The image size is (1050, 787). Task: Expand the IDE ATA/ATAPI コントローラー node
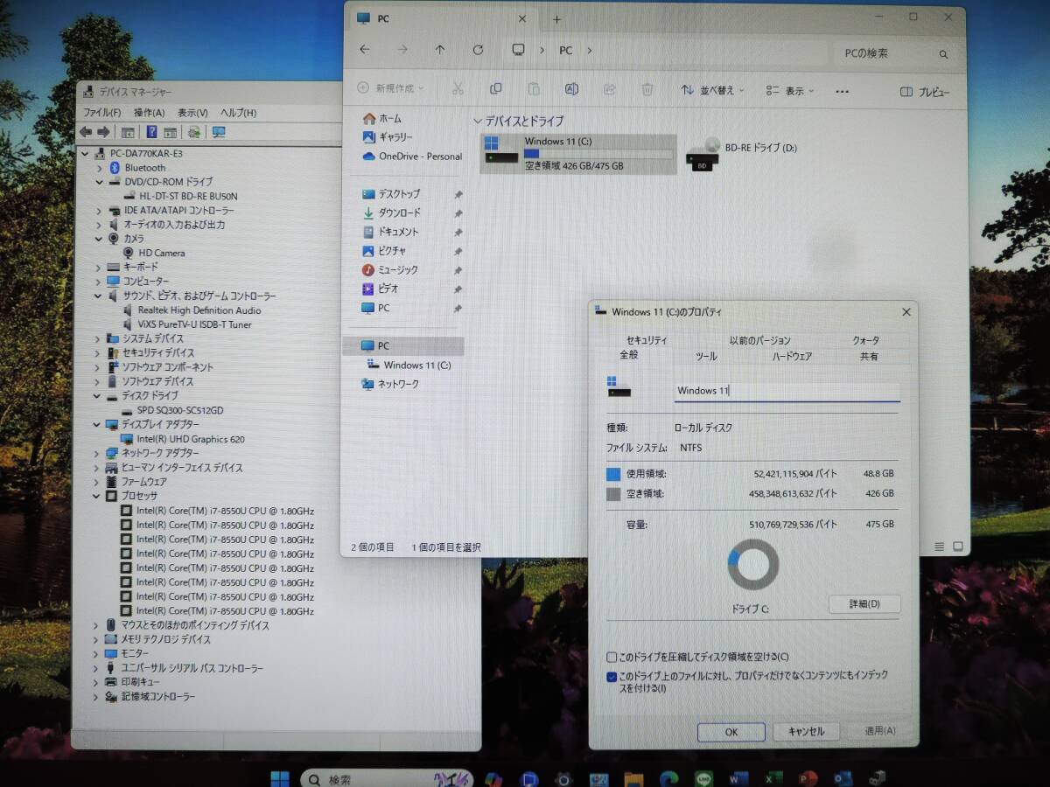tap(99, 211)
